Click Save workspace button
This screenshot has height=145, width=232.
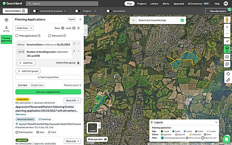pyautogui.click(x=15, y=11)
